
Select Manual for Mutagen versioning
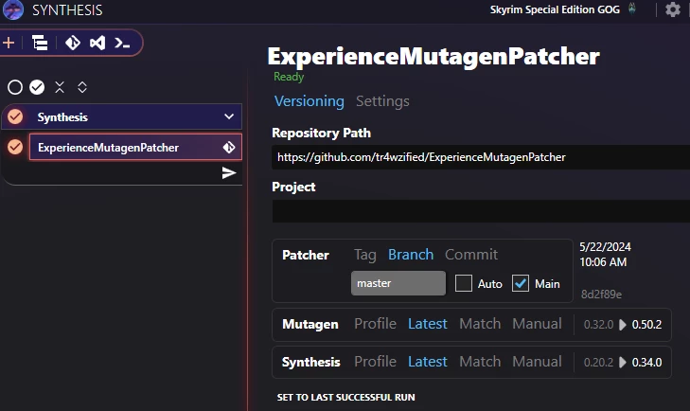tap(537, 324)
